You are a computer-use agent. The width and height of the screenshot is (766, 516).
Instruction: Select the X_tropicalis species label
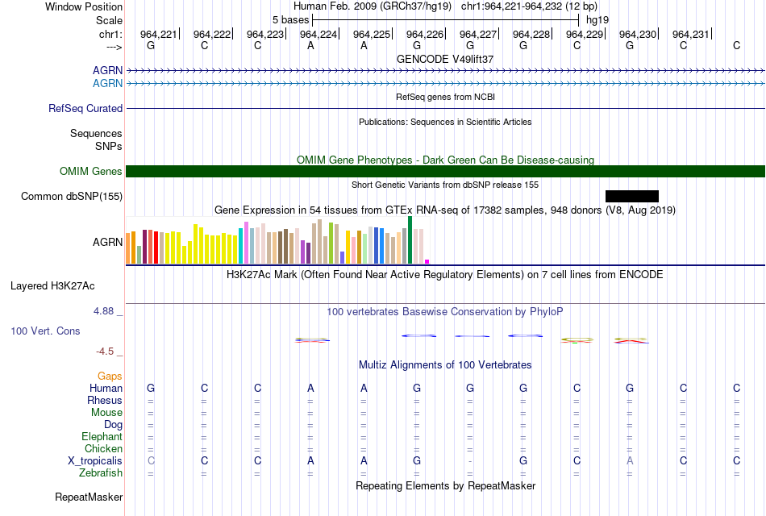pos(95,461)
